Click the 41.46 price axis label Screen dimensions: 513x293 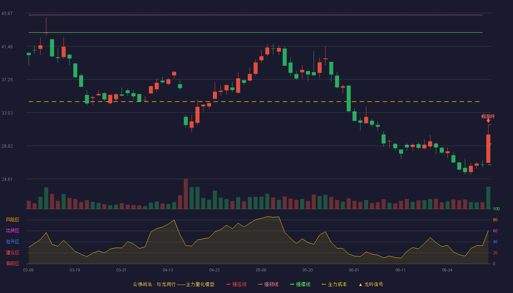(x=7, y=47)
